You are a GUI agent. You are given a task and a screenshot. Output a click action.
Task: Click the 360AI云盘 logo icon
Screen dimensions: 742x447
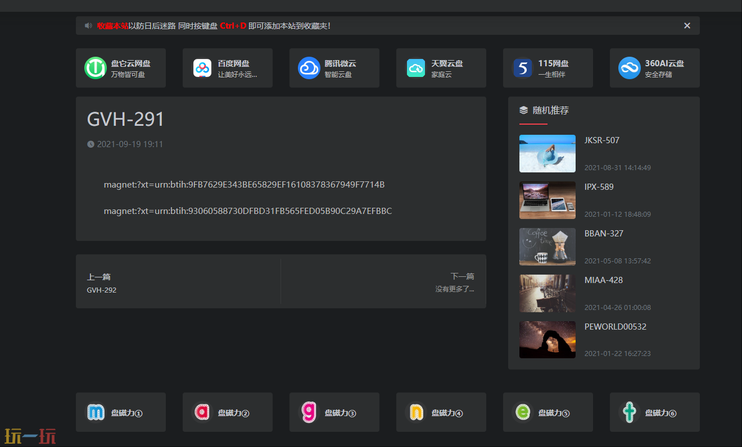[630, 68]
